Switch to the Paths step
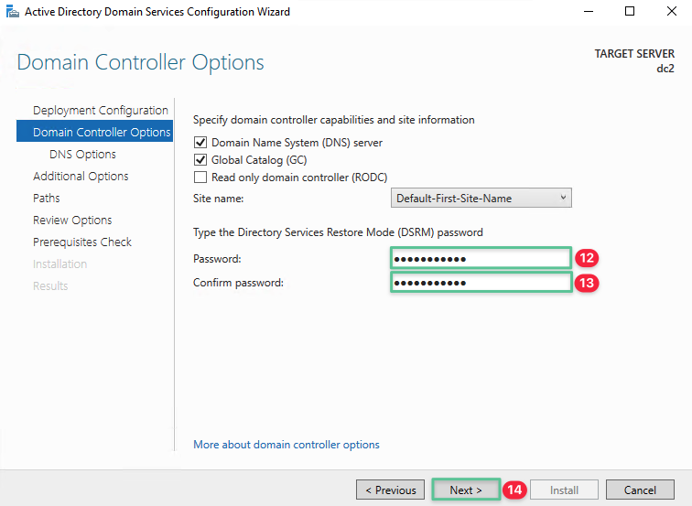This screenshot has height=506, width=692. click(47, 199)
